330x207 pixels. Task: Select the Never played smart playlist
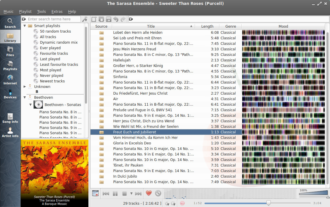pyautogui.click(x=52, y=76)
